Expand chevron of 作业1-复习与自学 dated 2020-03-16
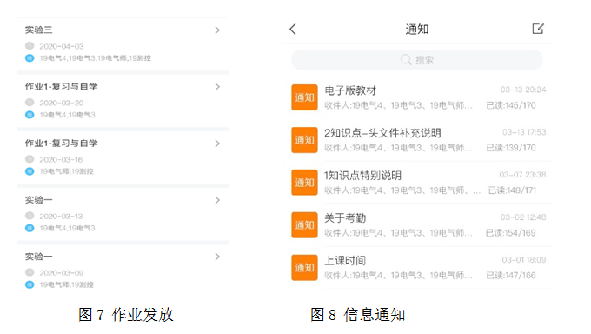The height and width of the screenshot is (334, 591). (217, 144)
